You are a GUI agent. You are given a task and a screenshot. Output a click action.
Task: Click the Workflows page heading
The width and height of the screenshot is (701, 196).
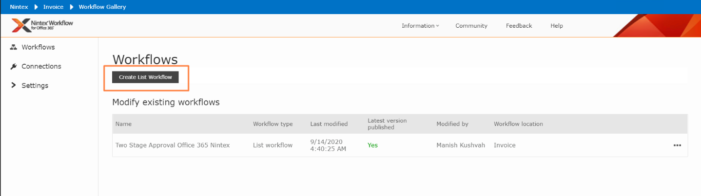click(145, 59)
